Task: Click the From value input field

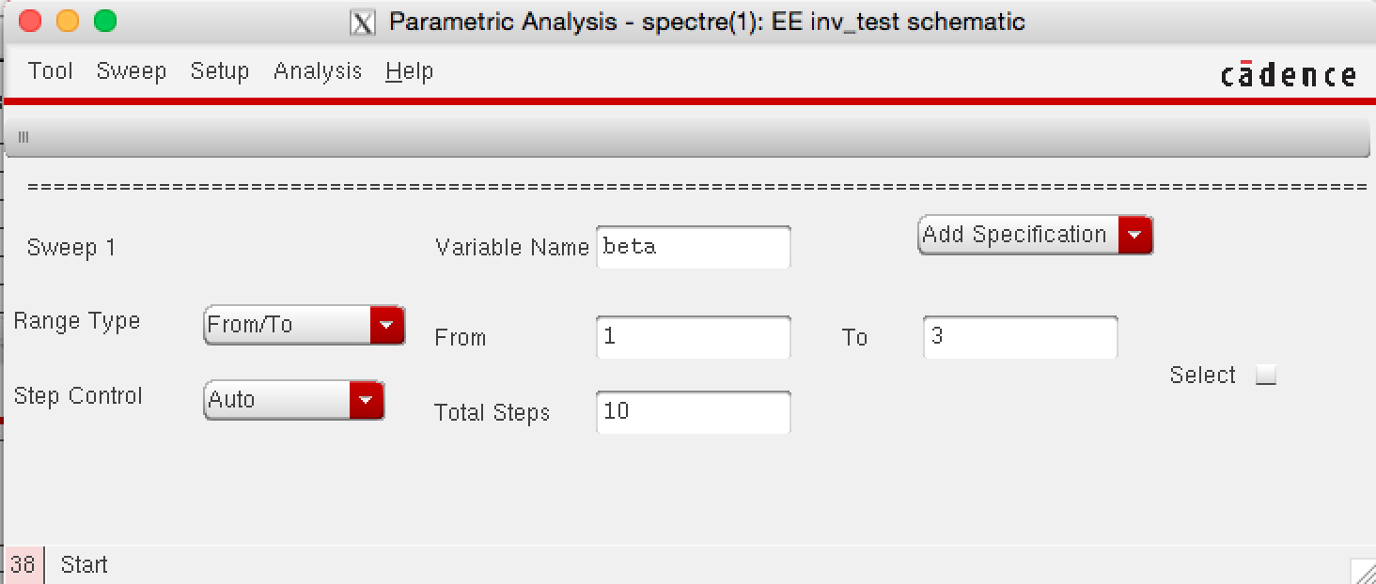Action: click(x=693, y=337)
